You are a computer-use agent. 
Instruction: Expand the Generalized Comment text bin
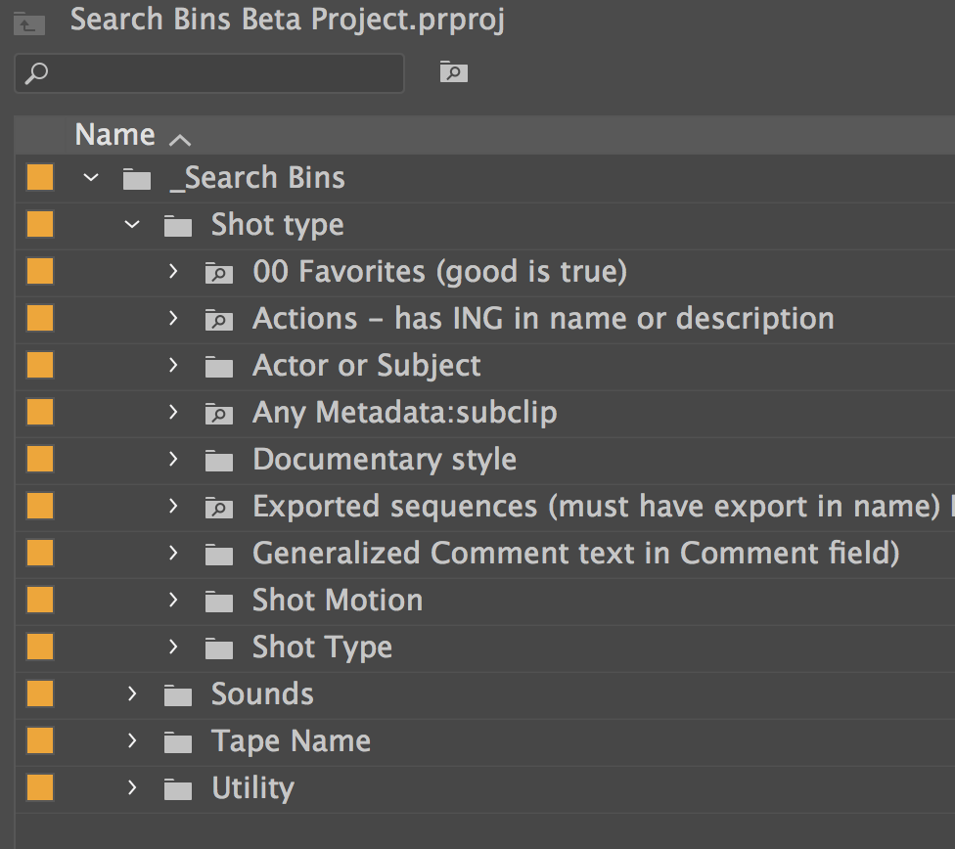(x=173, y=553)
